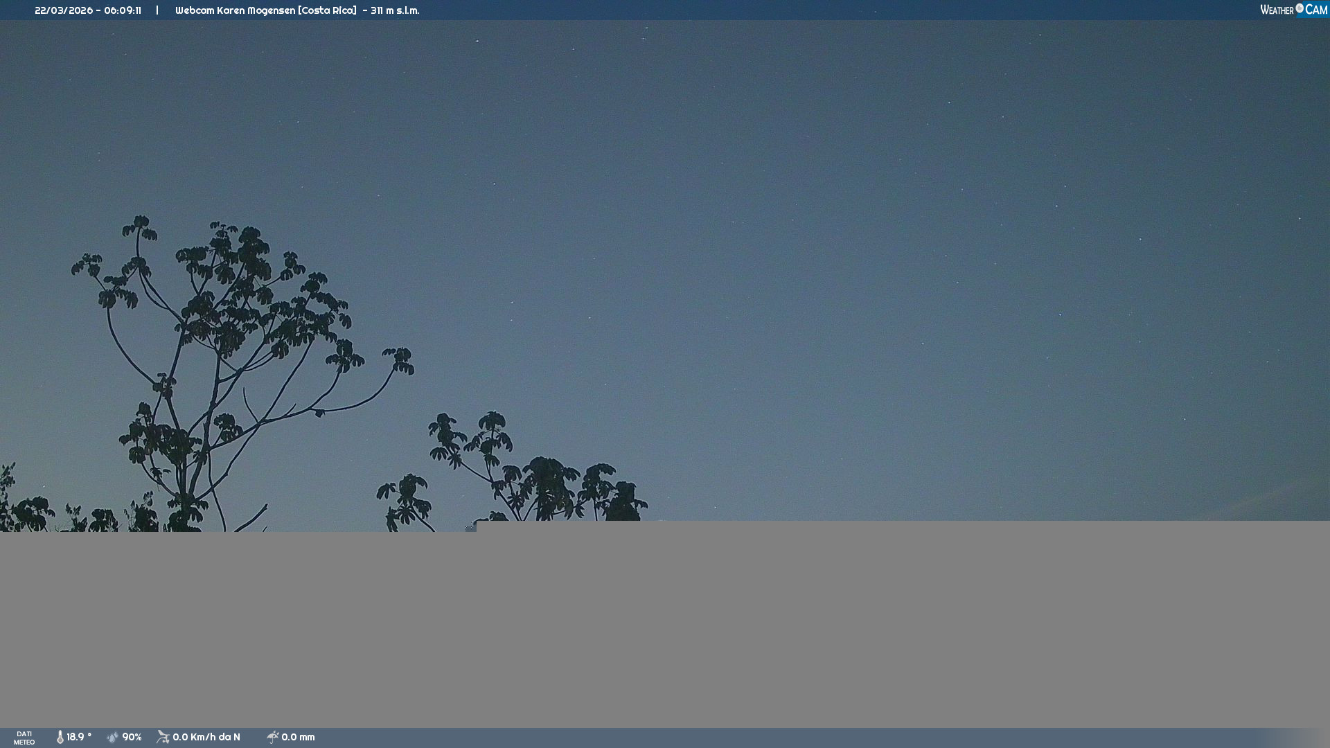Click the wind vane icon
The image size is (1330, 748).
[x=163, y=737]
